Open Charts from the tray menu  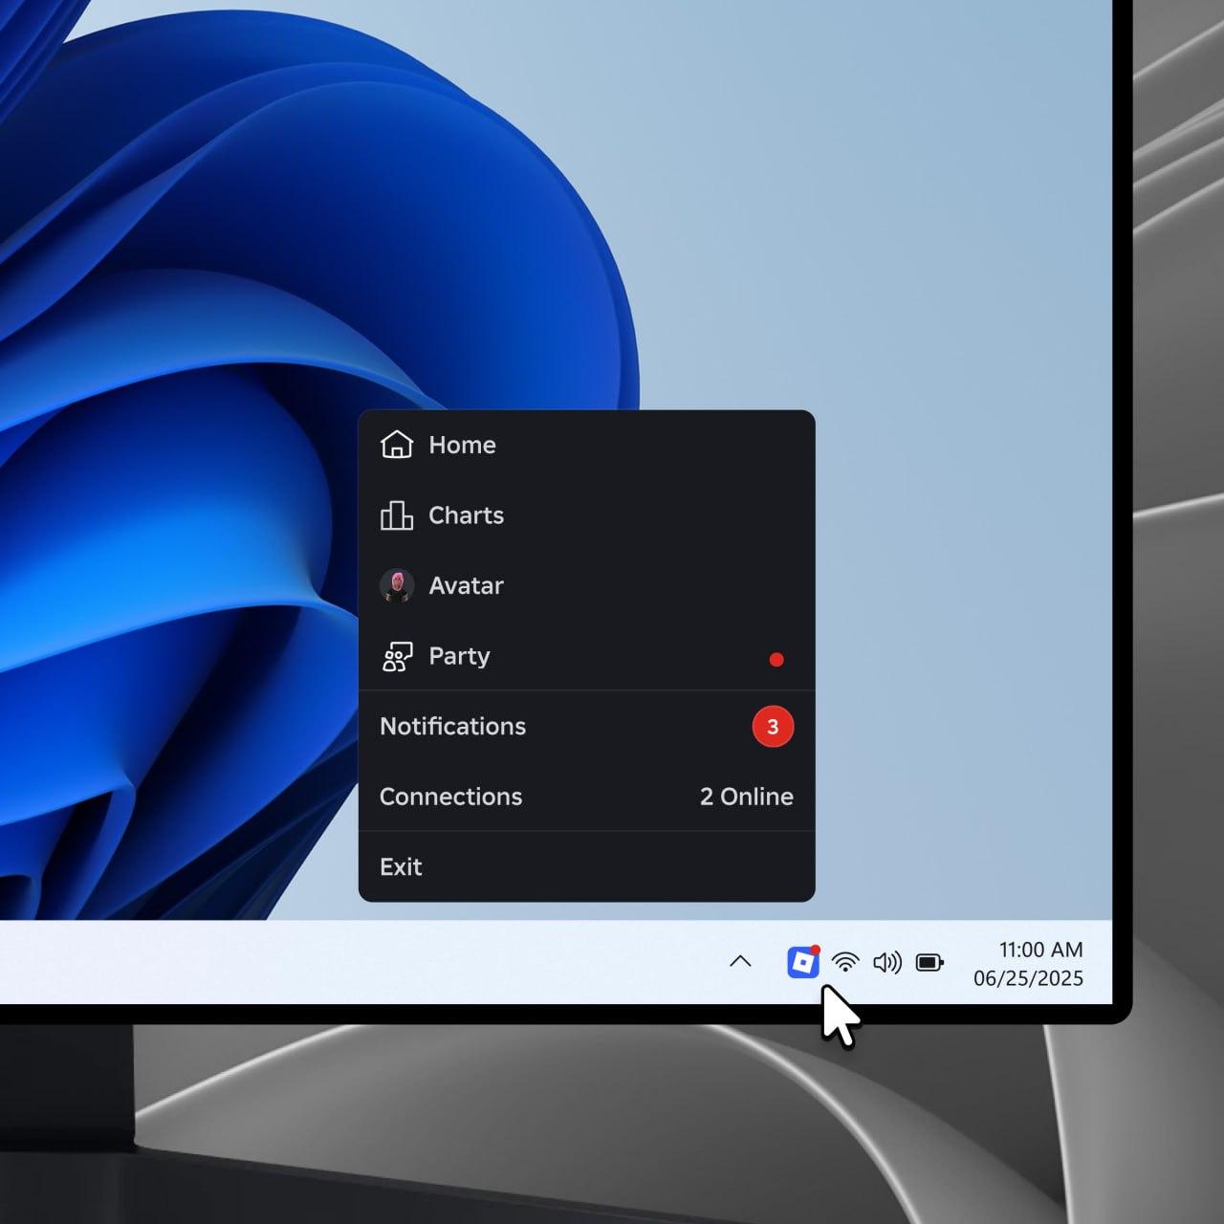tap(466, 515)
